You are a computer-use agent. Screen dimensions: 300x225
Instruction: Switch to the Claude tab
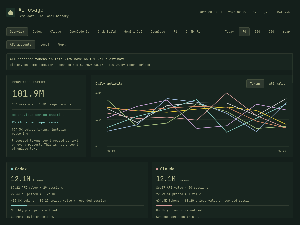tap(56, 32)
